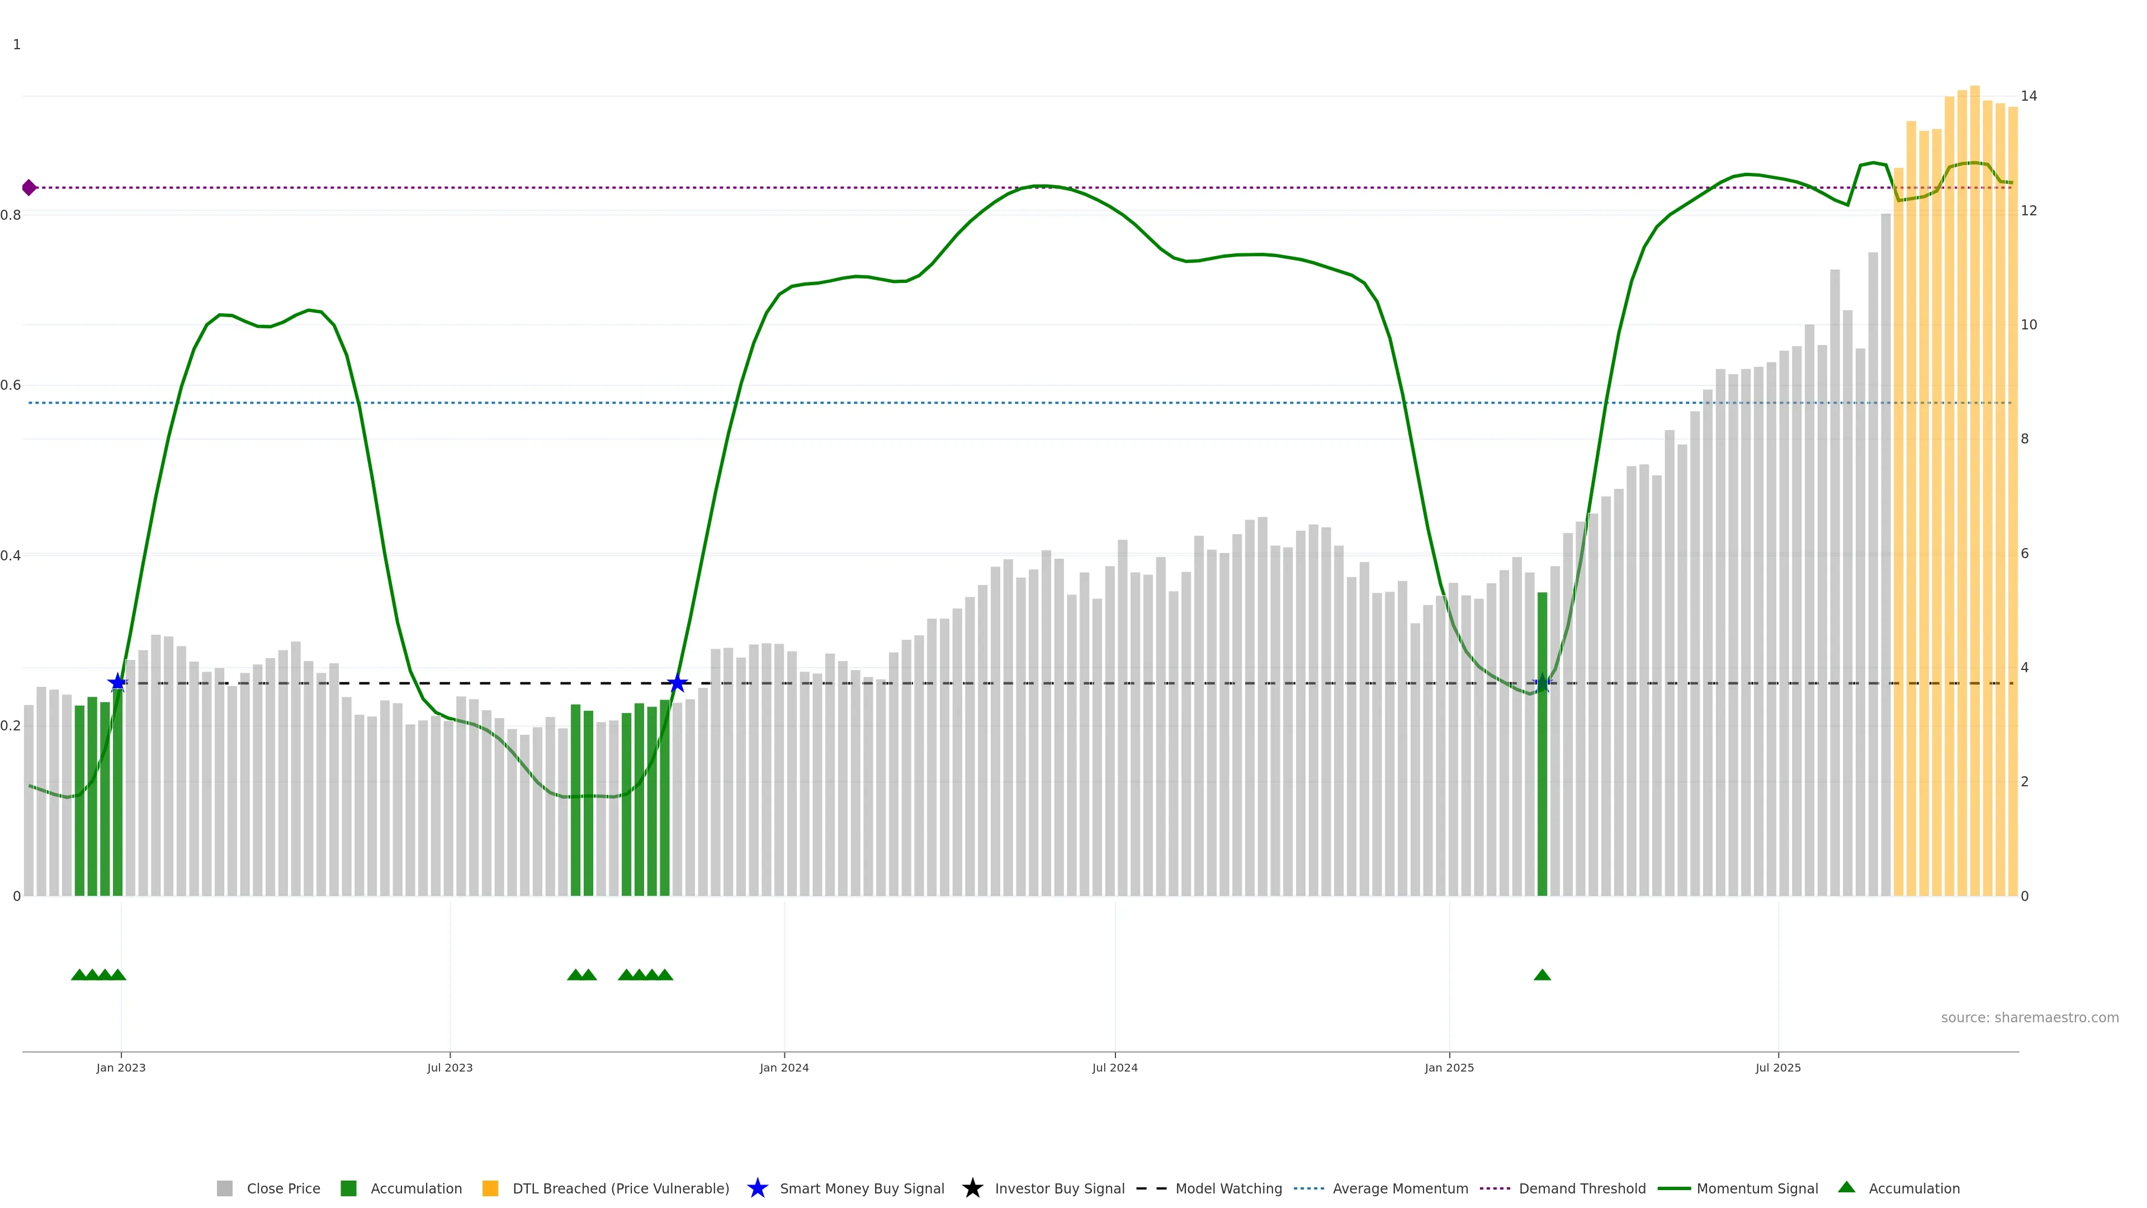Click the black Investor Buy Signal star
This screenshot has height=1208, width=2147.
pos(972,1188)
